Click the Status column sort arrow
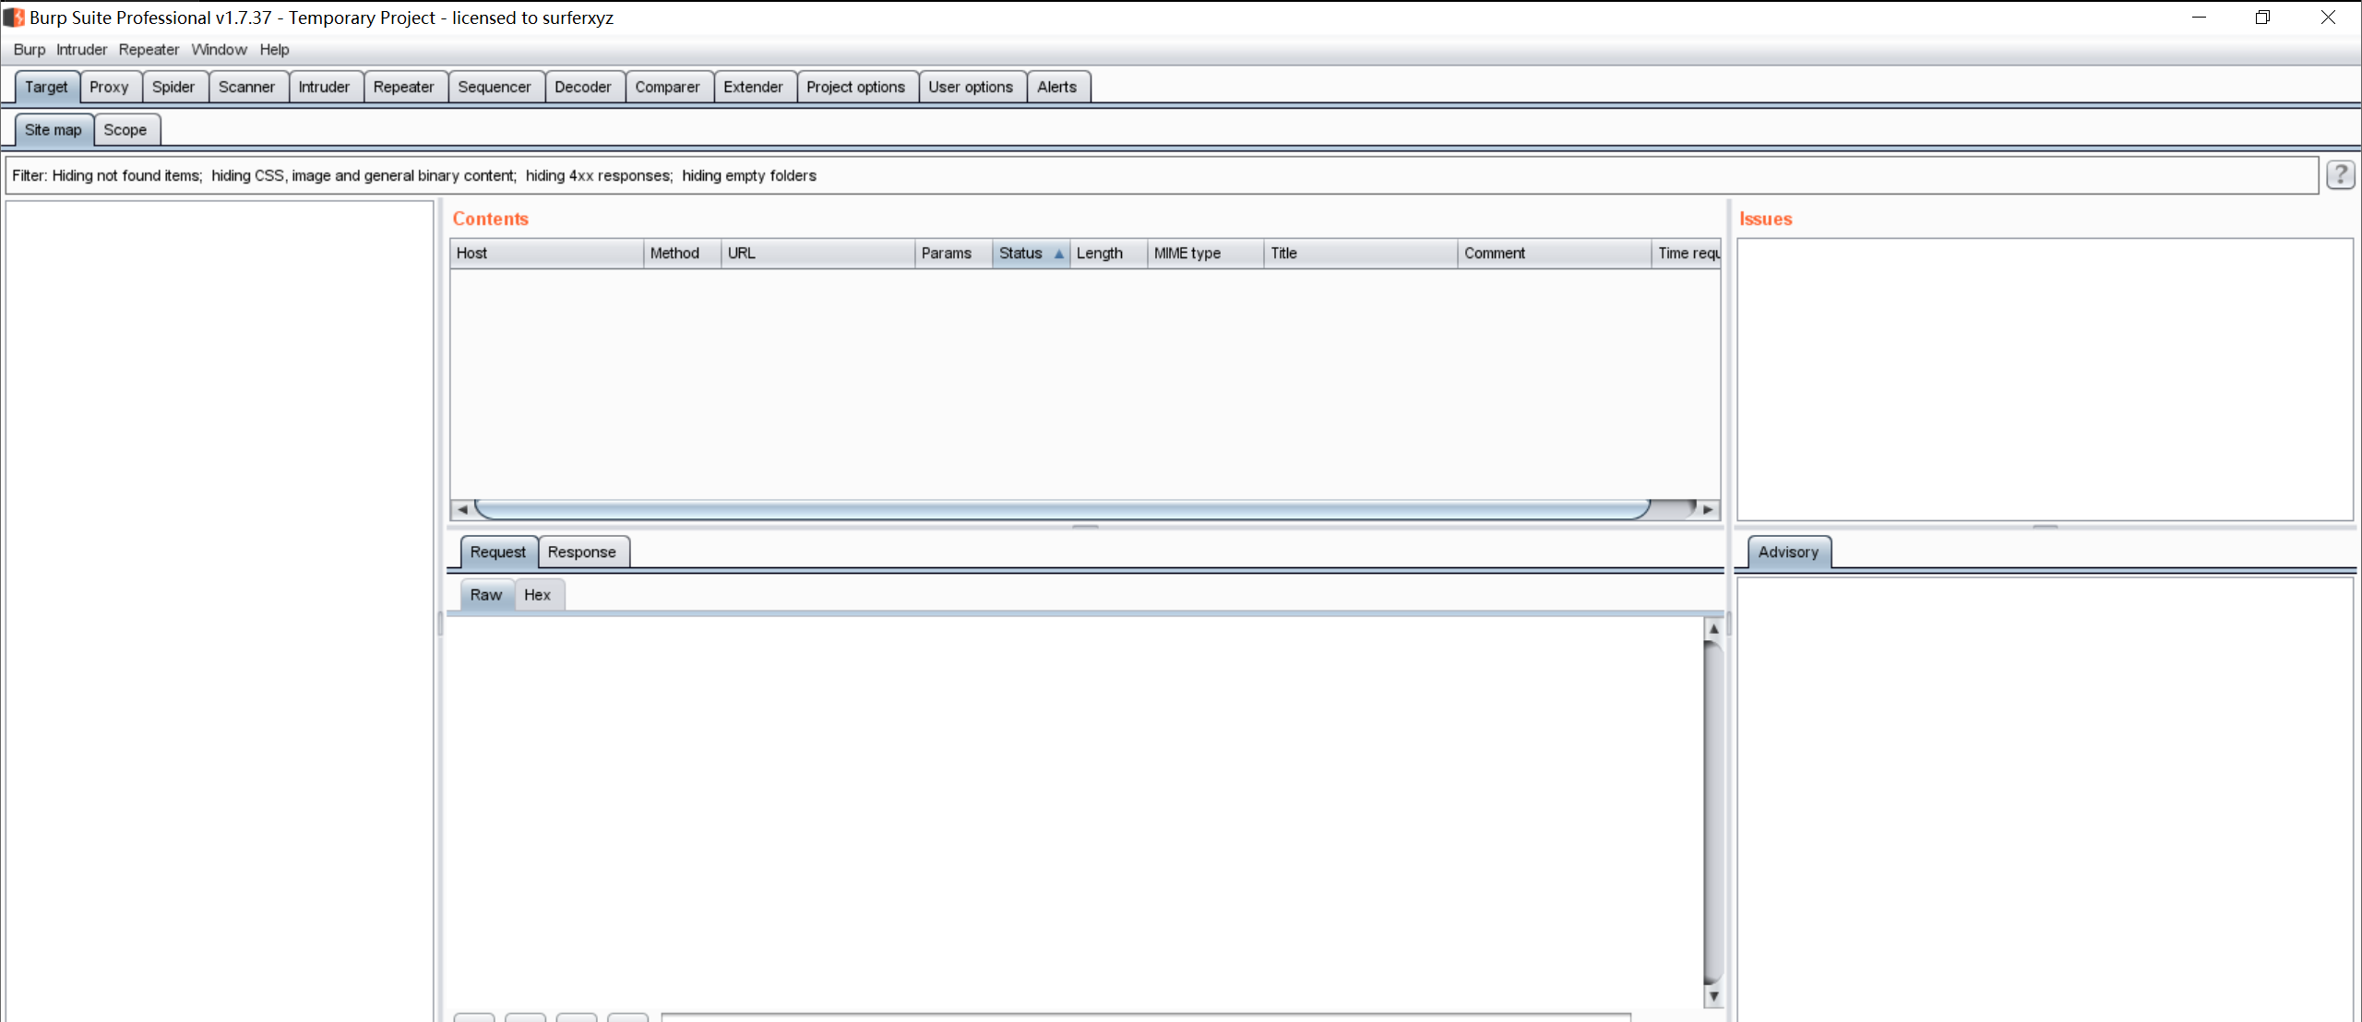The height and width of the screenshot is (1022, 2362). (1059, 254)
